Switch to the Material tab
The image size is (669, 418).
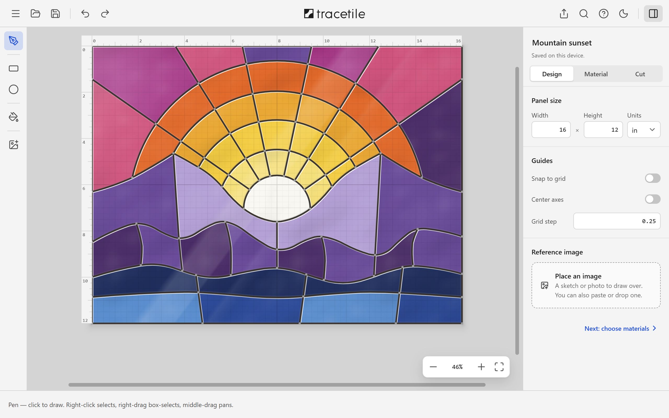[596, 74]
